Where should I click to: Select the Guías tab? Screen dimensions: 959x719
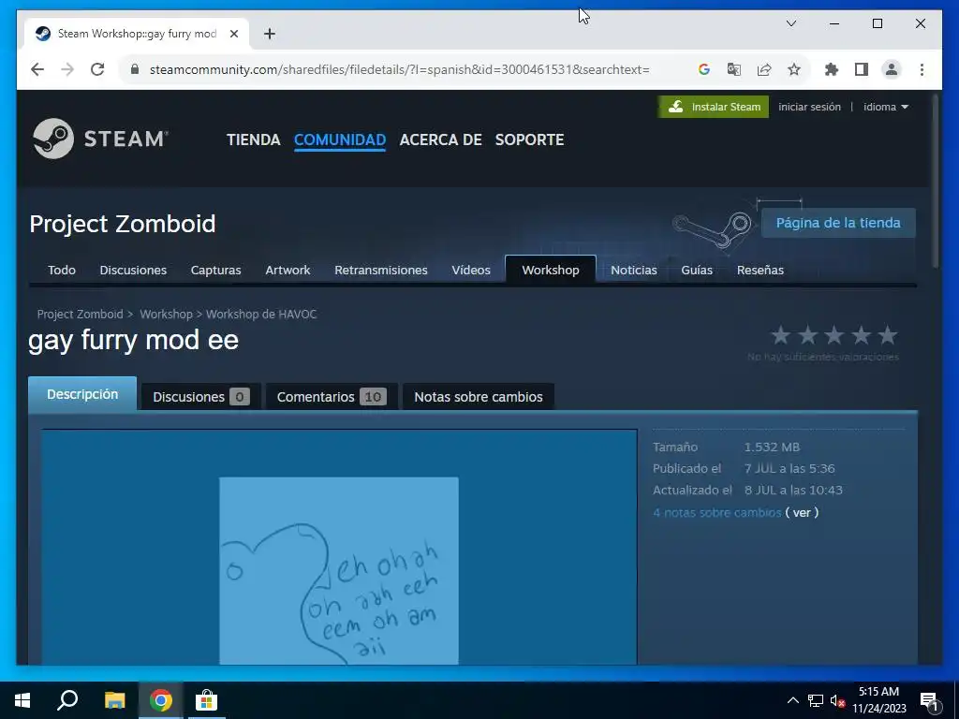point(697,271)
